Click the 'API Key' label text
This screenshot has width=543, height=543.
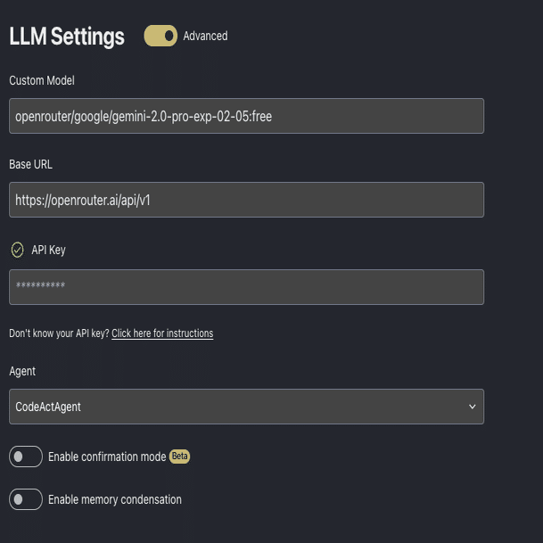[49, 250]
